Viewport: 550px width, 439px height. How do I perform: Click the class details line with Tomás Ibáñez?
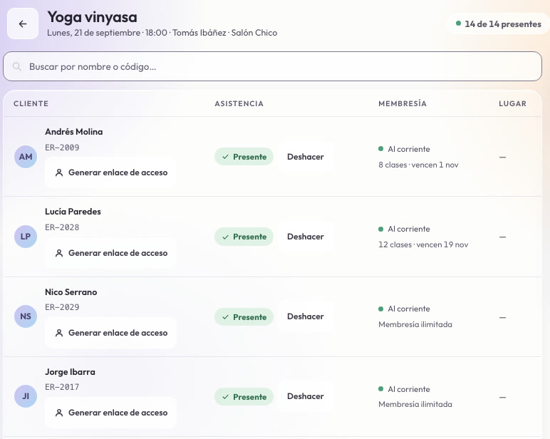pyautogui.click(x=162, y=33)
